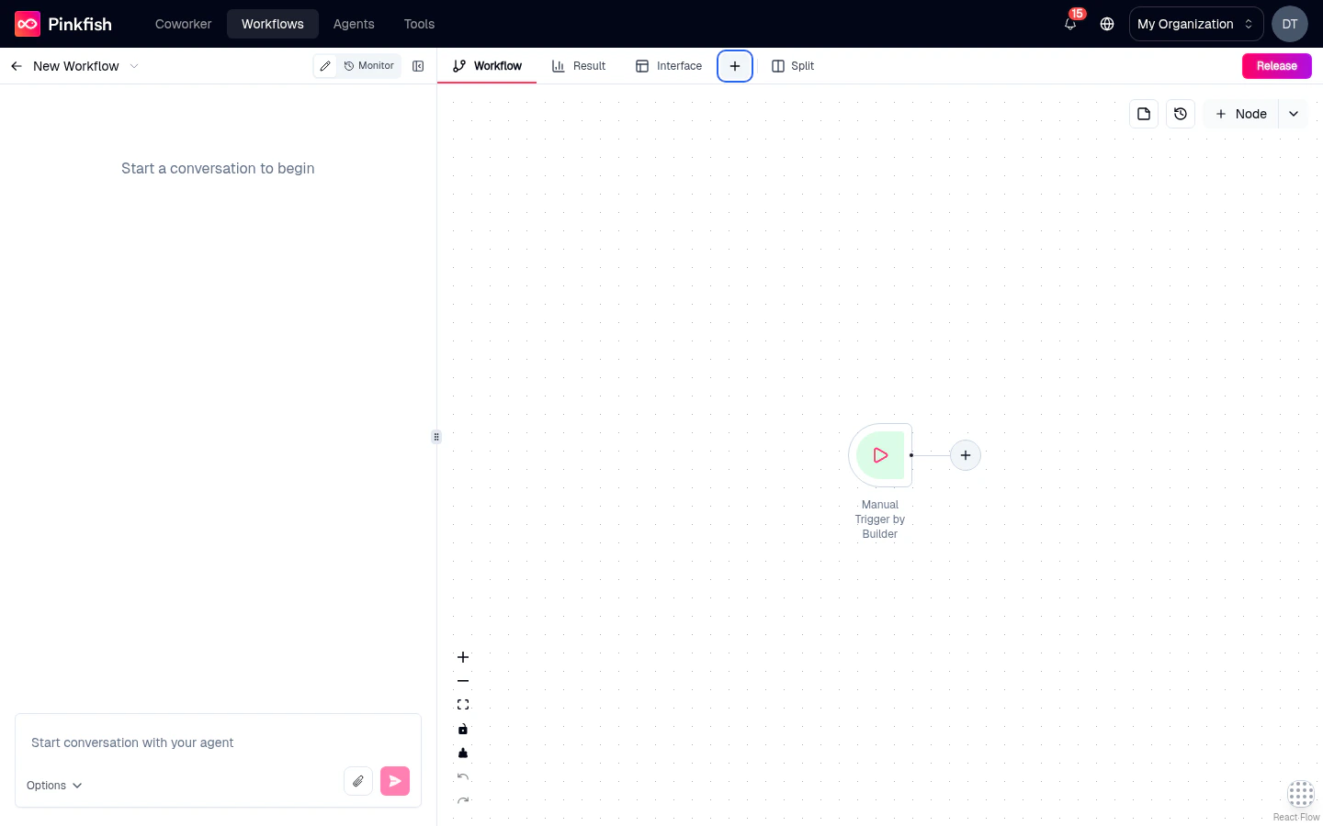
Task: Click the Manual Trigger by Builder node
Action: point(879,455)
